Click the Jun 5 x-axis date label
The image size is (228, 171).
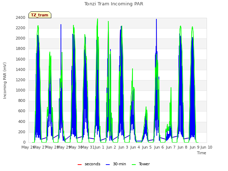pyautogui.click(x=147, y=147)
